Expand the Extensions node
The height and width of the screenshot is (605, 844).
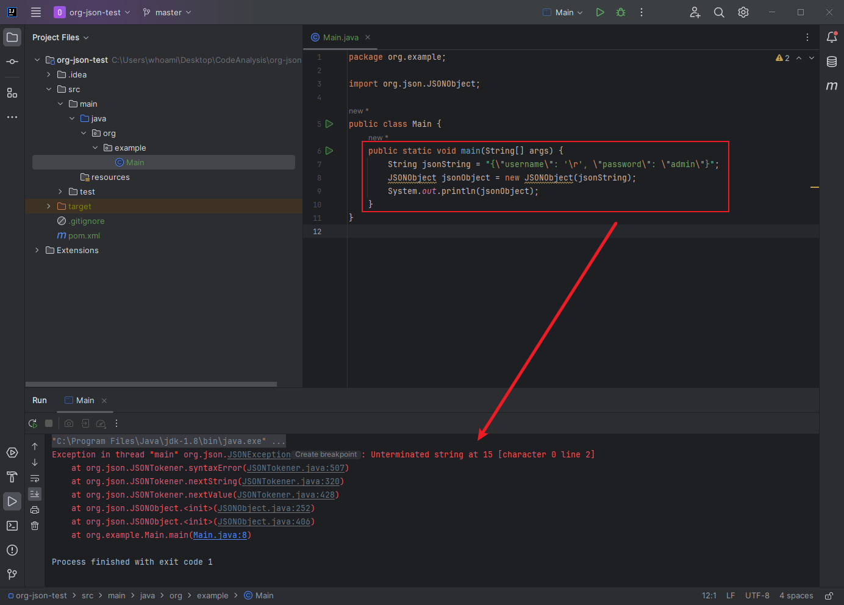37,250
